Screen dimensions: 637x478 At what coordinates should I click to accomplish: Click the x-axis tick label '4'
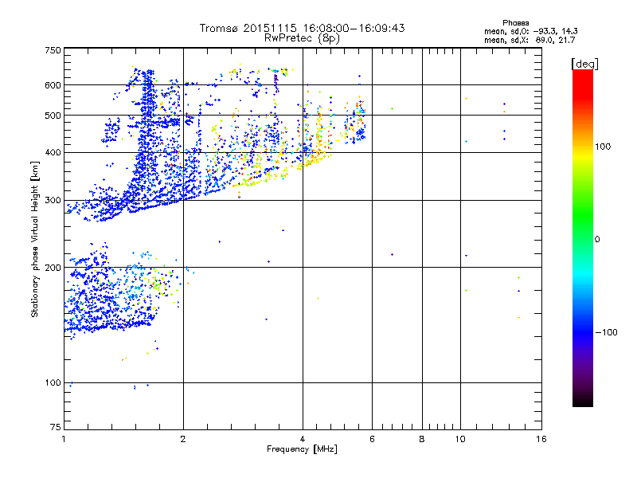(303, 439)
